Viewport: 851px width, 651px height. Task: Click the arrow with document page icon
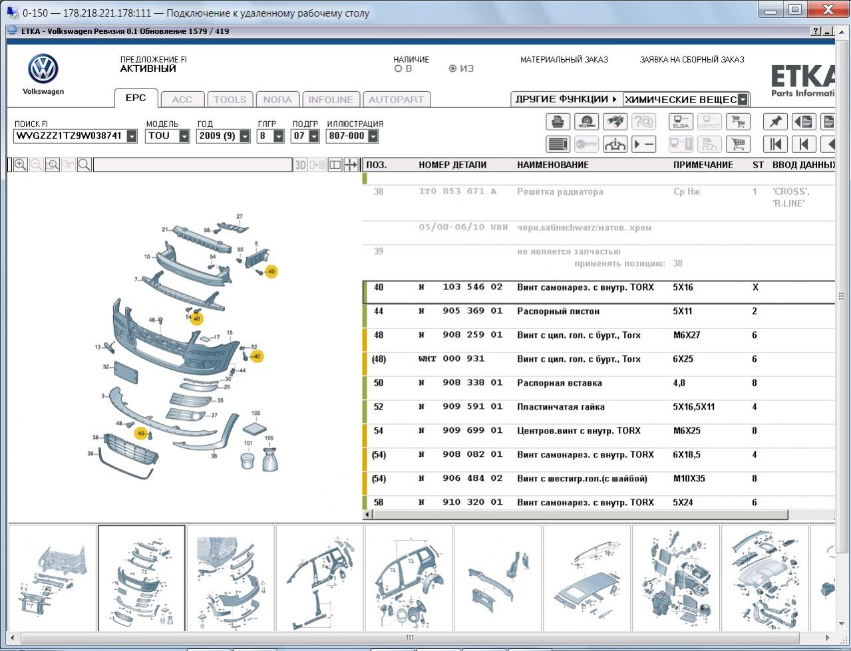click(x=804, y=122)
